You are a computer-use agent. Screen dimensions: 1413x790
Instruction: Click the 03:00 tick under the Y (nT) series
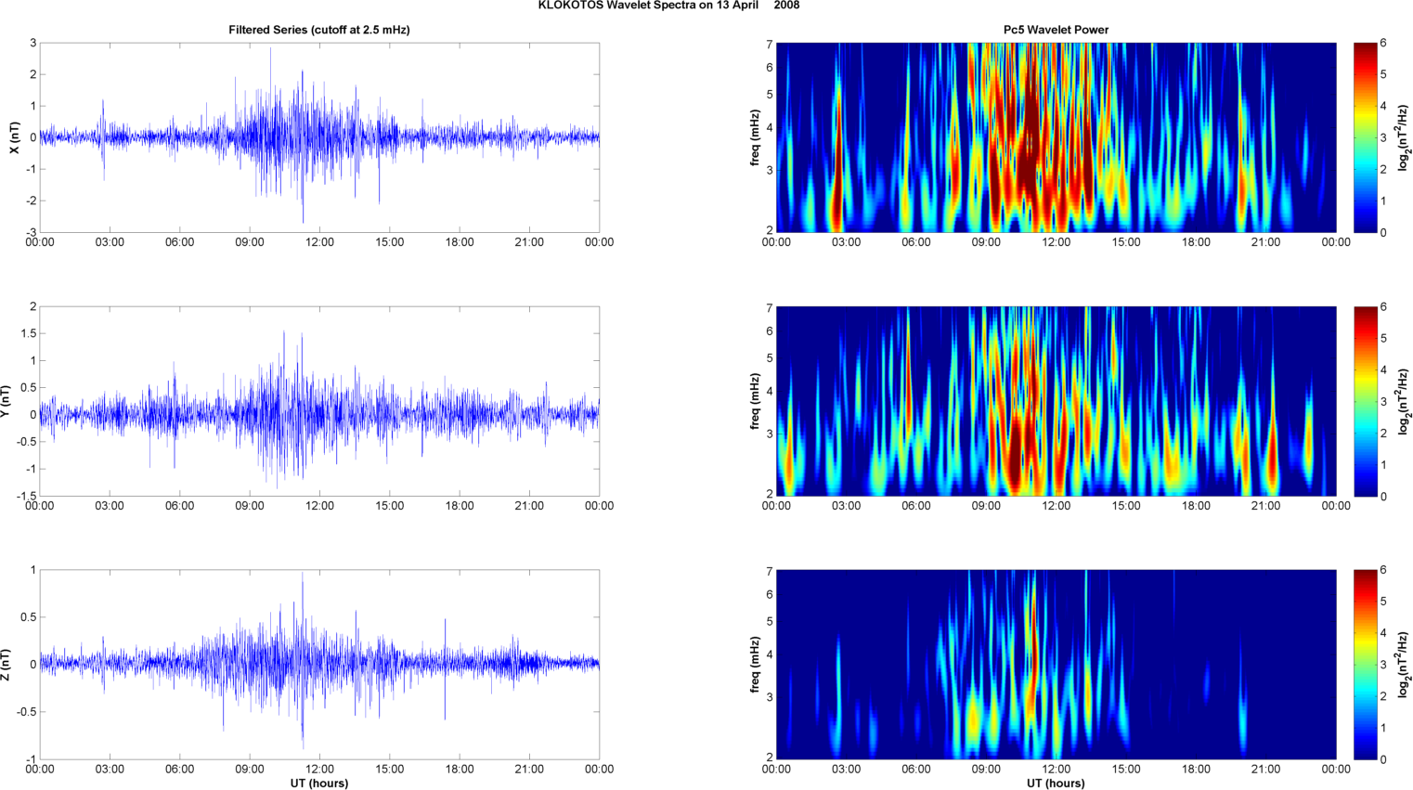(x=110, y=506)
